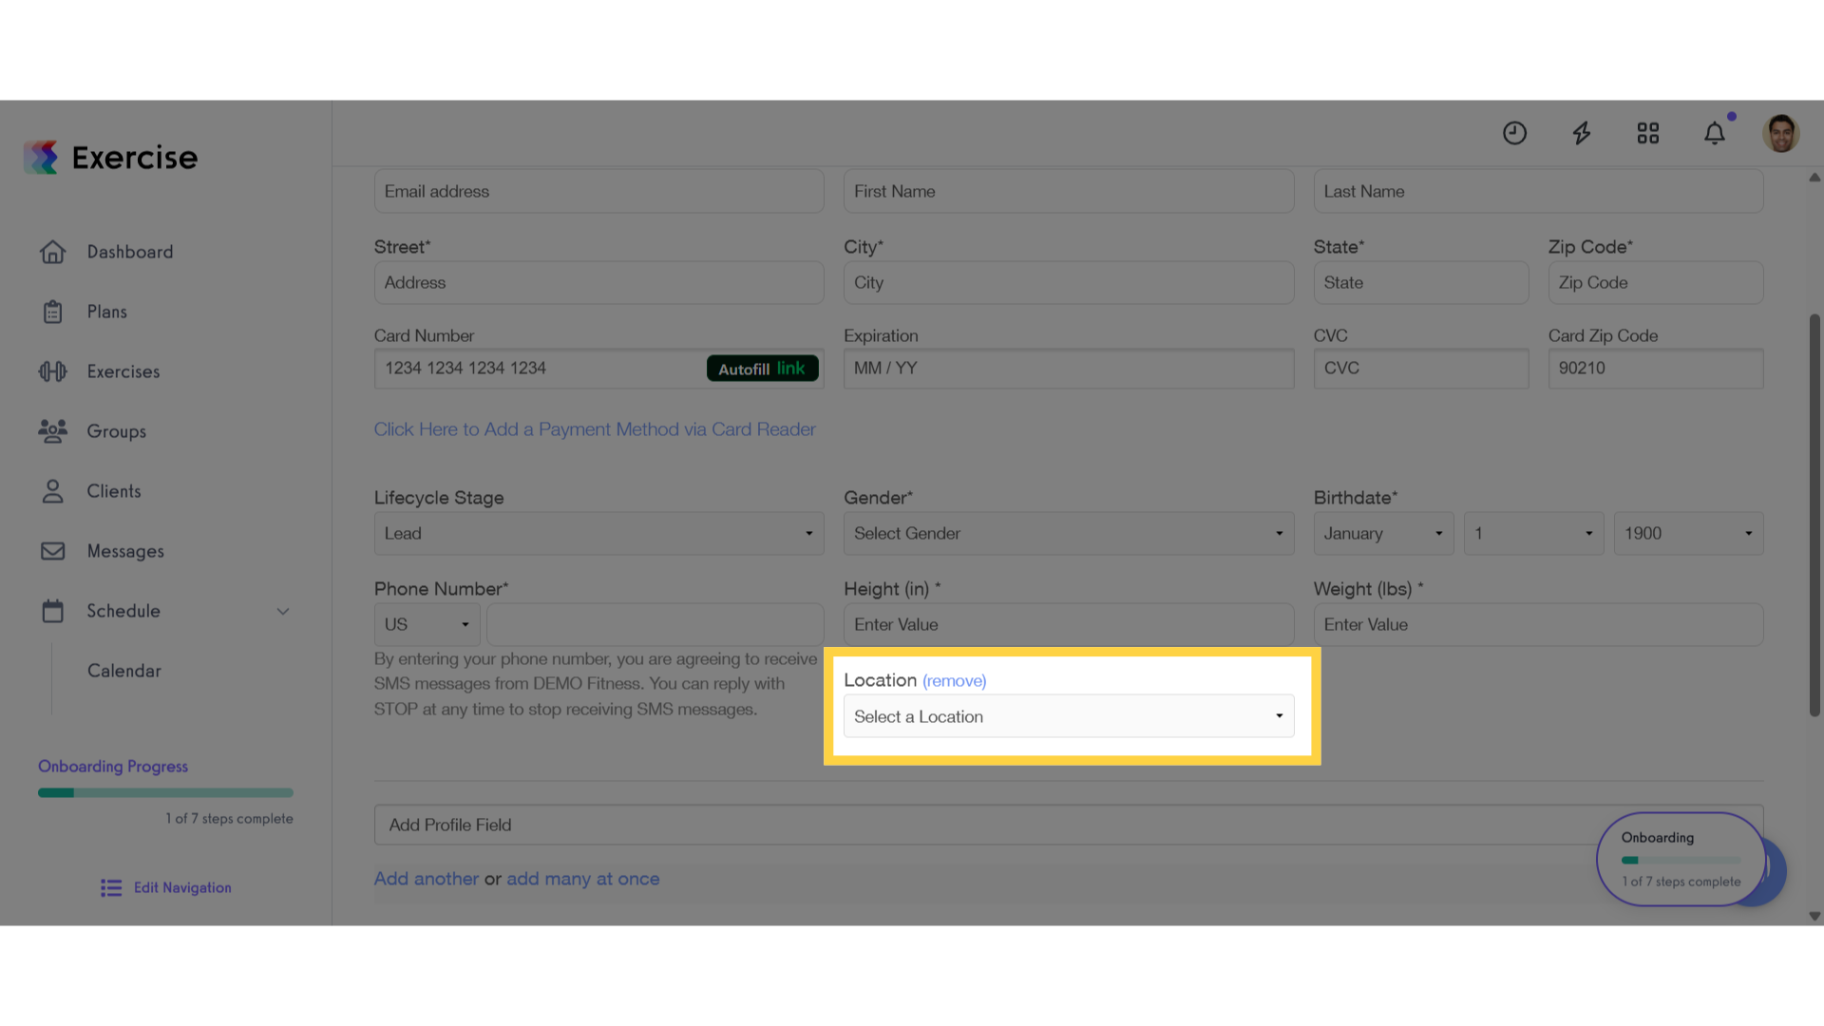This screenshot has width=1824, height=1026.
Task: Click the Onboarding Progress bar in sidebar
Action: point(165,792)
